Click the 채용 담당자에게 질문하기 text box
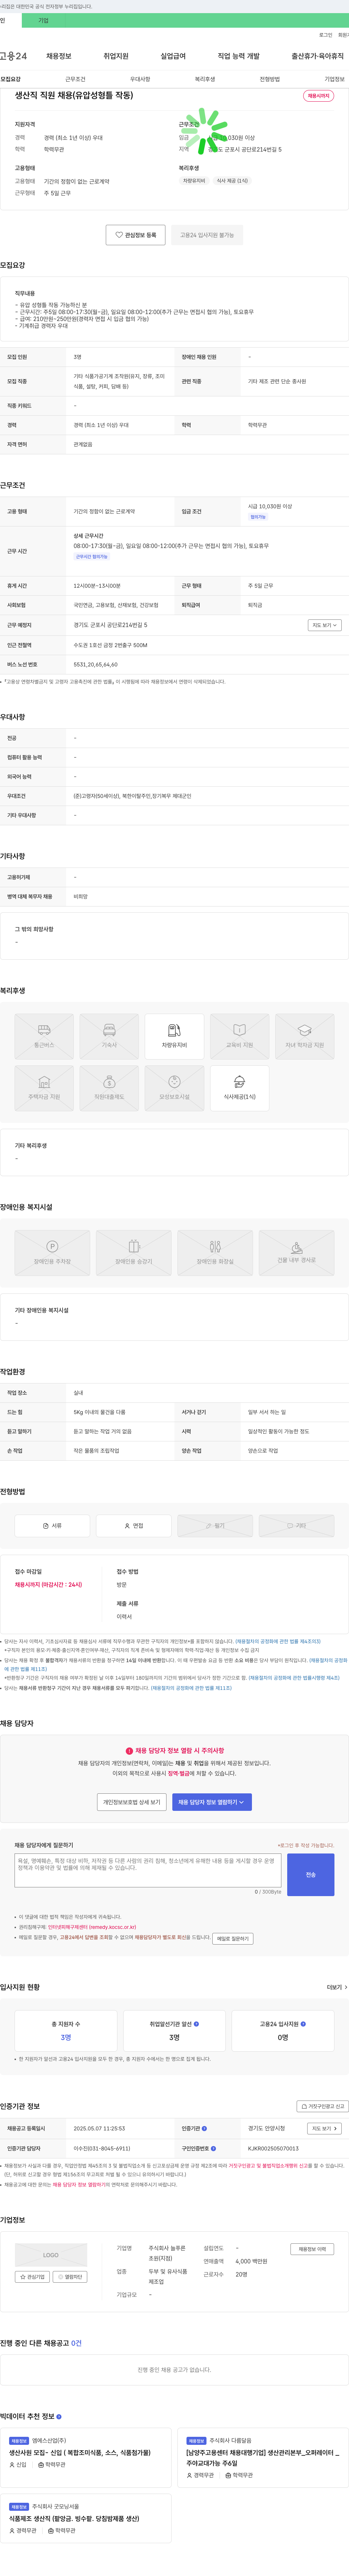The image size is (349, 2576). (x=148, y=1871)
